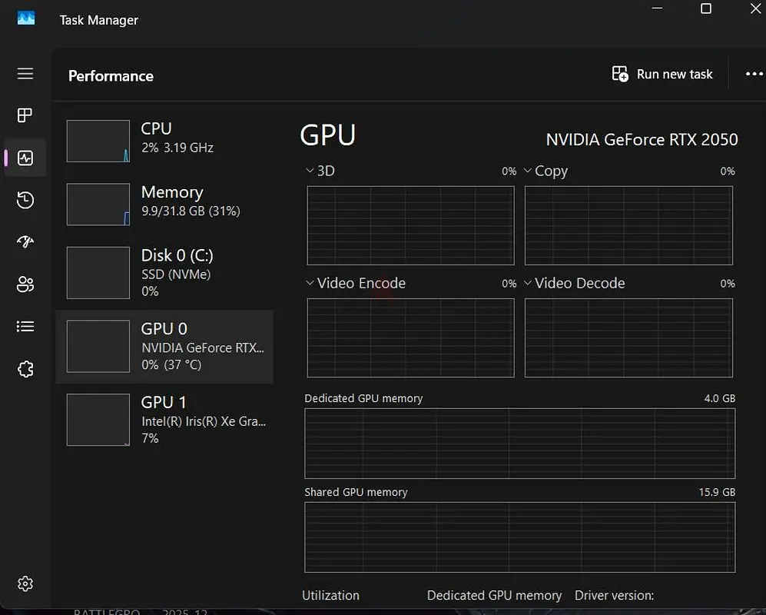The image size is (766, 615).
Task: Expand the 3D graph engine dropdown
Action: (320, 171)
